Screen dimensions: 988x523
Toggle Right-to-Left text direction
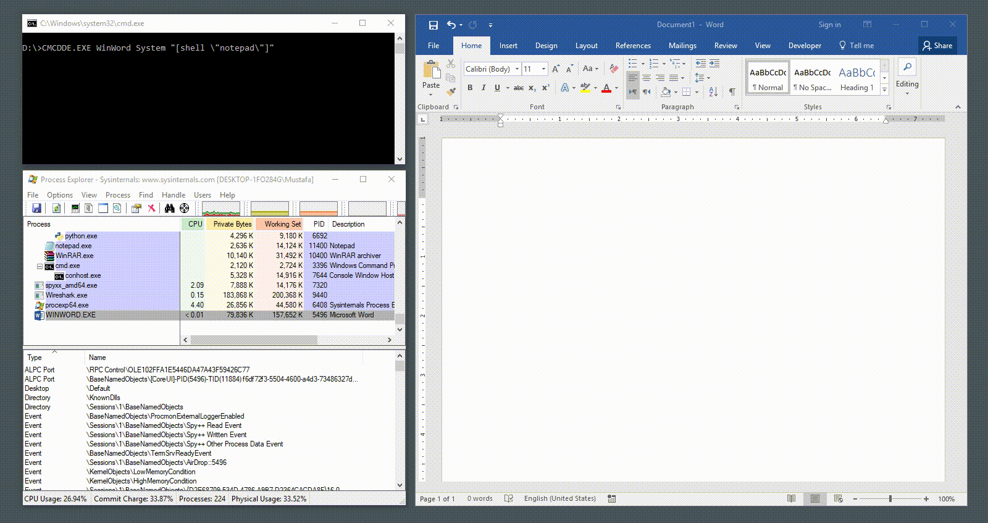[647, 91]
